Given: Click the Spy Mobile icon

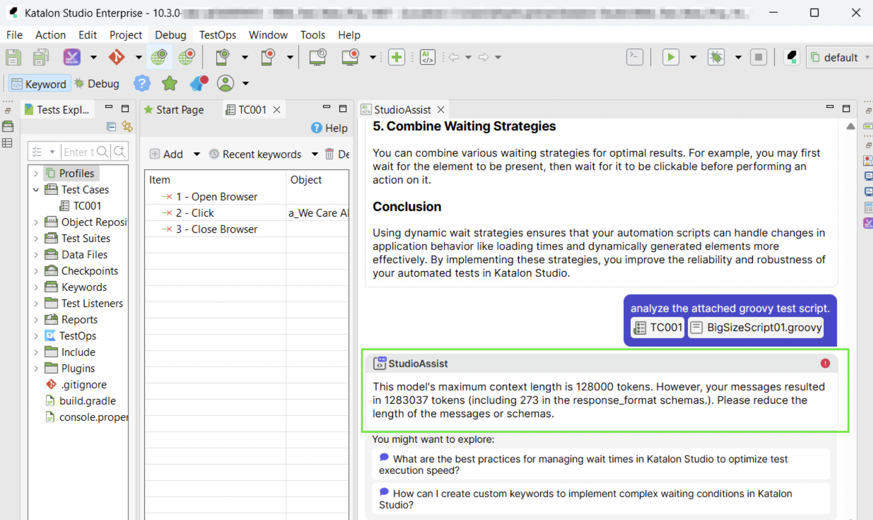Looking at the screenshot, I should pos(222,57).
